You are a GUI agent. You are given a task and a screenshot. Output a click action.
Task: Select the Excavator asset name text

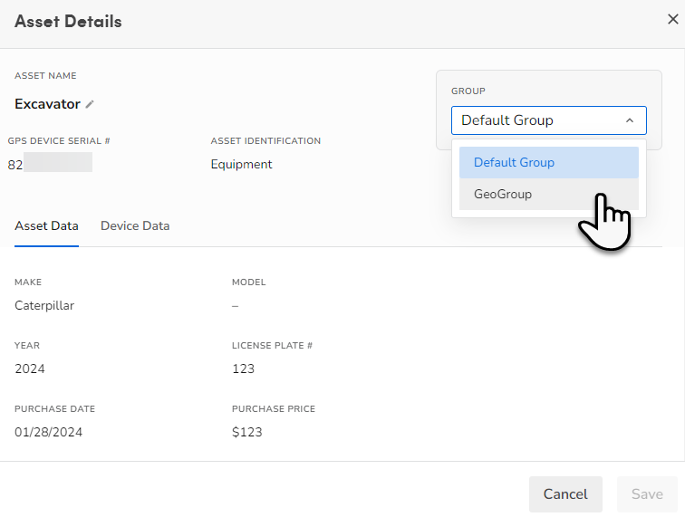pyautogui.click(x=48, y=104)
